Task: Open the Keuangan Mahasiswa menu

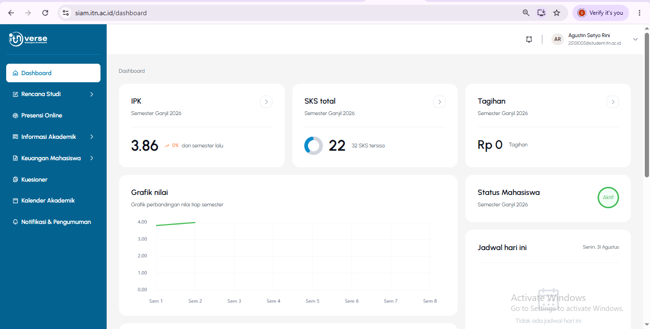Action: coord(53,158)
